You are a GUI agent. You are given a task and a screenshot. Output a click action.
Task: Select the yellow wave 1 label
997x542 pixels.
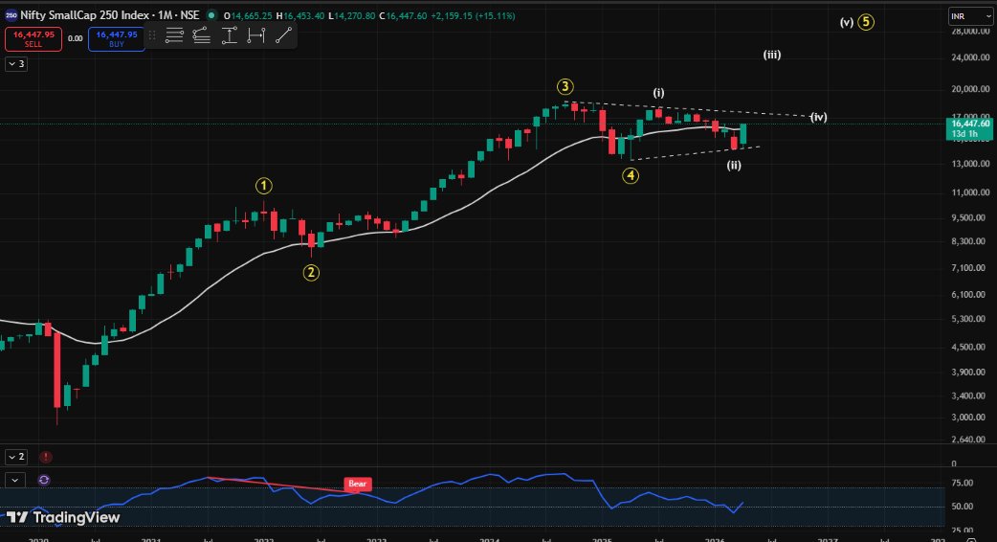[x=264, y=186]
